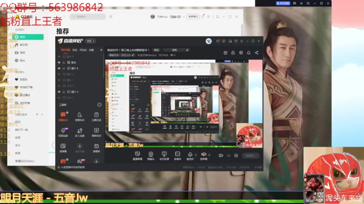Click the 免费模式 button in QQ Music
The height and width of the screenshot is (204, 364).
[x=193, y=17]
